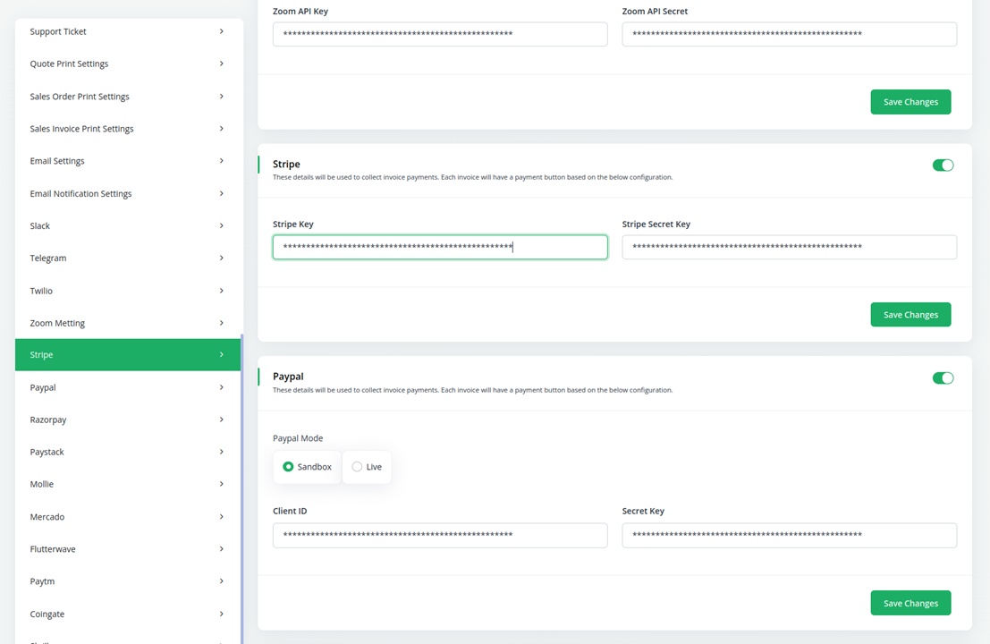Click the chevron beside Slack
Screen dimensions: 990x644
(x=222, y=225)
